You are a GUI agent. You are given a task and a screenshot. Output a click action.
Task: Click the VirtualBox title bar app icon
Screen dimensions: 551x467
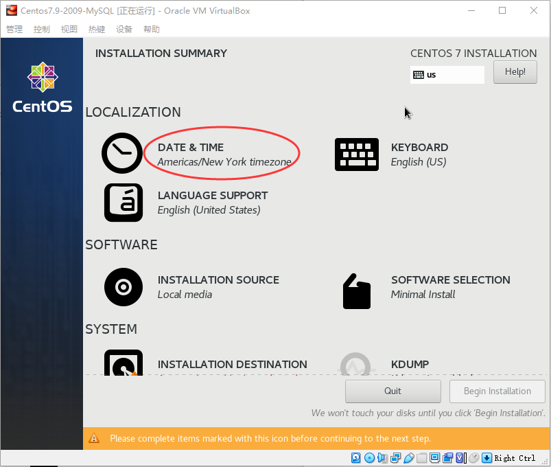coord(12,10)
